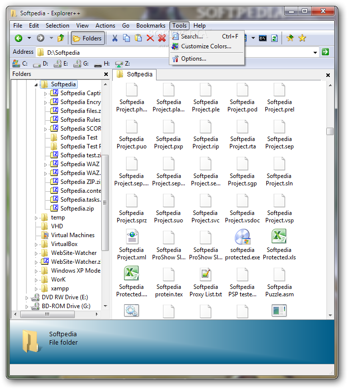The width and height of the screenshot is (348, 389).
Task: Click the folder tree horizontal scrollbar thumb
Action: coord(47,315)
